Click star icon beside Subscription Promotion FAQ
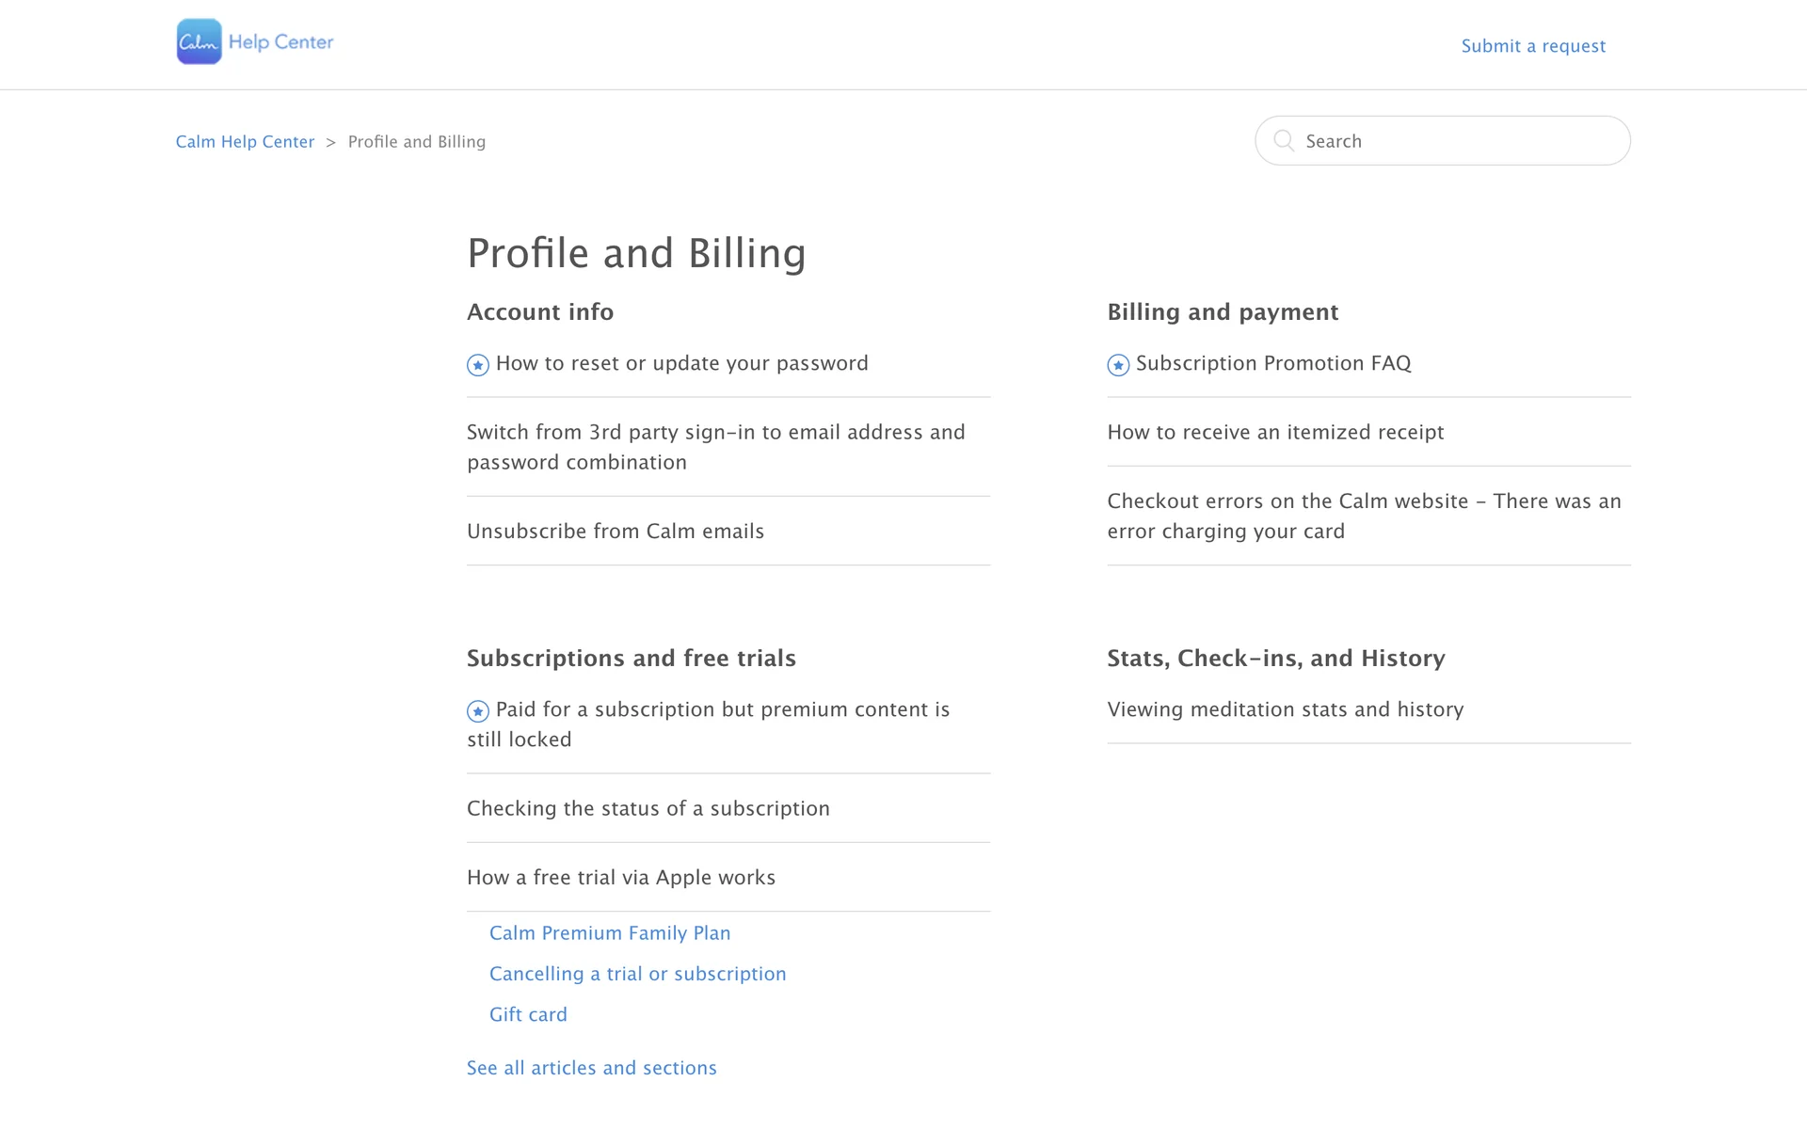This screenshot has width=1807, height=1129. pos(1118,365)
